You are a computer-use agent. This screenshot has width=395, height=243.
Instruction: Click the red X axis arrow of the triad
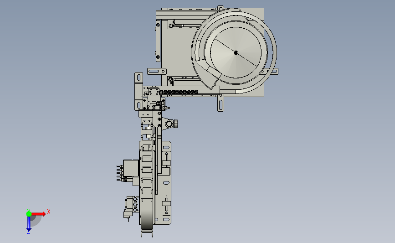click(x=39, y=214)
